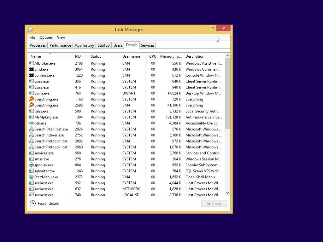323x242 pixels.
Task: Click the smss.exe process icon
Action: pyautogui.click(x=31, y=159)
